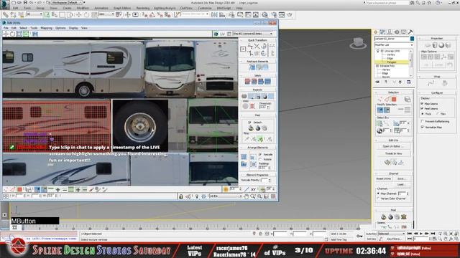Toggle the Detach checkbox in Peel rollout
Image resolution: width=460 pixels, height=258 pixels.
tap(249, 123)
